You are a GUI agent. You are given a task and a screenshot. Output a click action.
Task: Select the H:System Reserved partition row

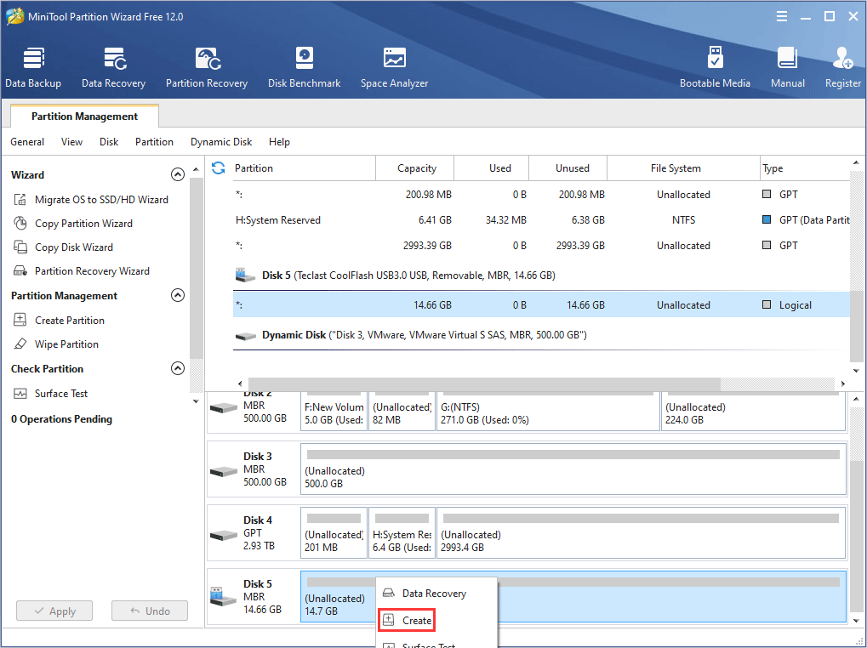(541, 220)
